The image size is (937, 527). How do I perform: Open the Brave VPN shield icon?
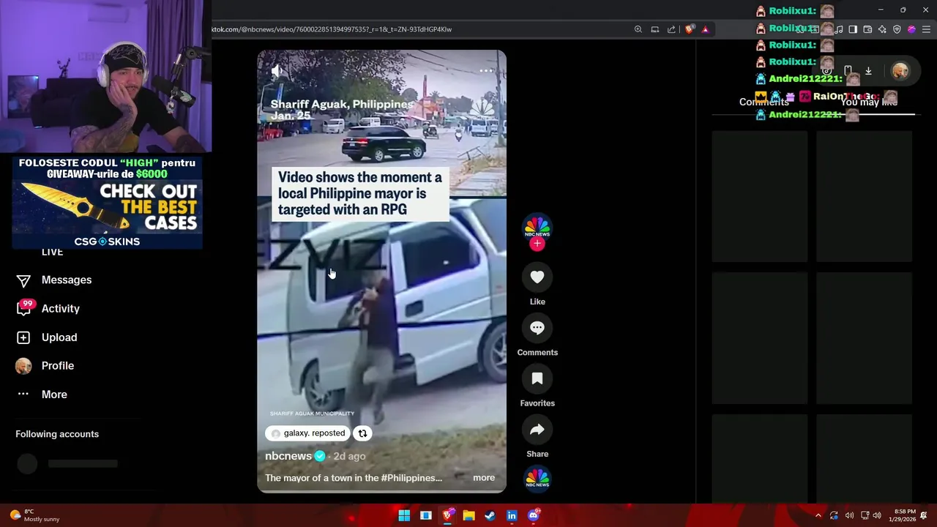pyautogui.click(x=897, y=29)
